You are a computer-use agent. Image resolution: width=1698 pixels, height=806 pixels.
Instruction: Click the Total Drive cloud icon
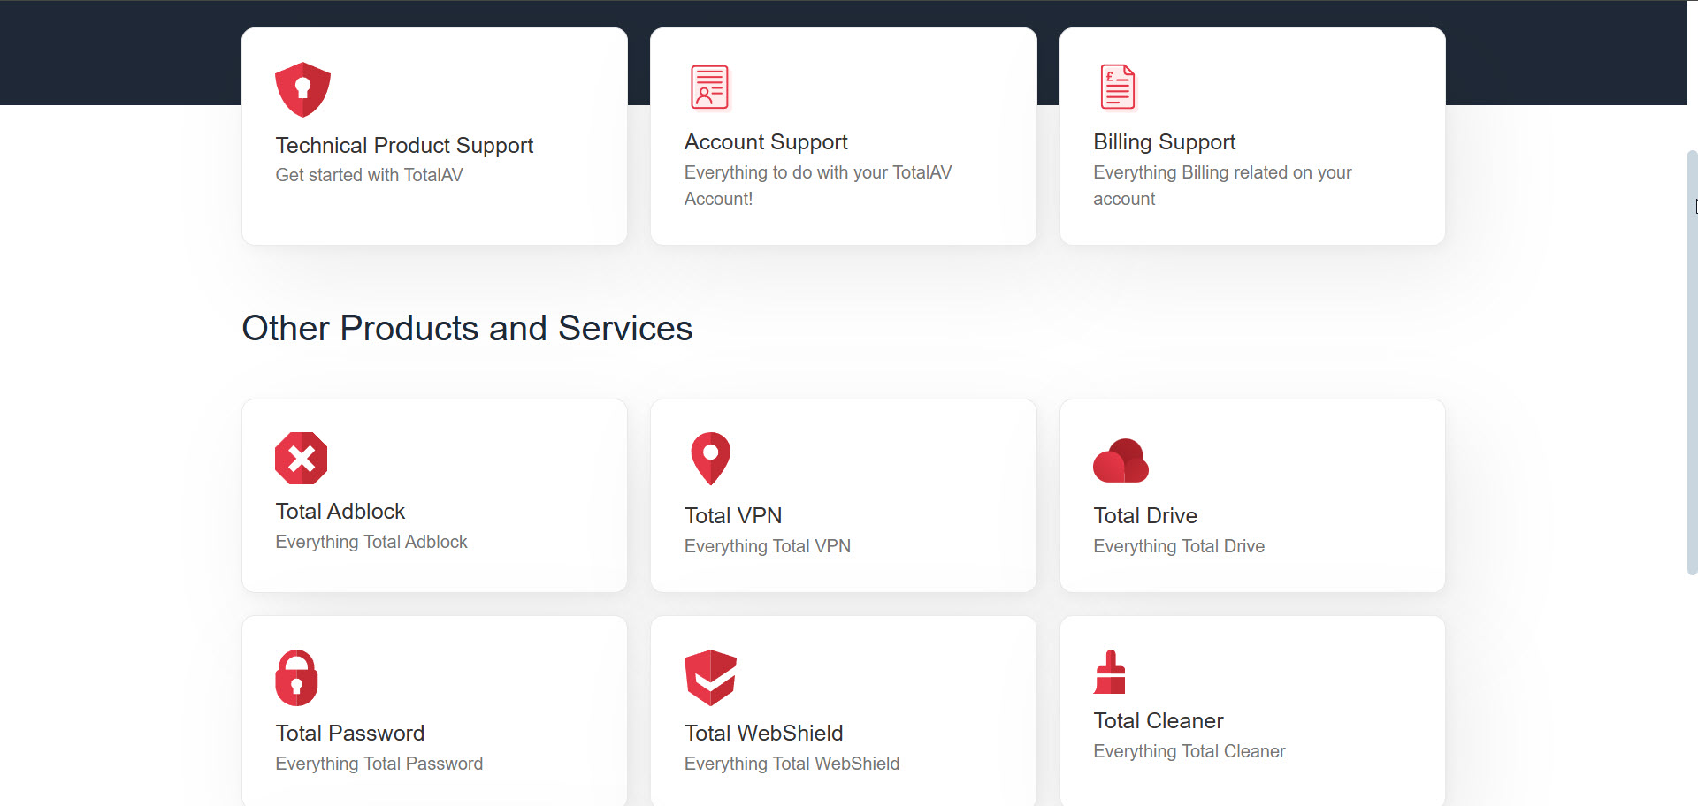1121,460
